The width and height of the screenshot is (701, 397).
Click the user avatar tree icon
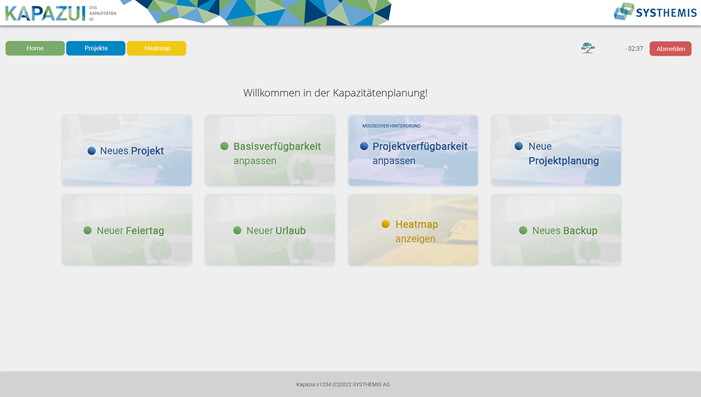pyautogui.click(x=588, y=48)
